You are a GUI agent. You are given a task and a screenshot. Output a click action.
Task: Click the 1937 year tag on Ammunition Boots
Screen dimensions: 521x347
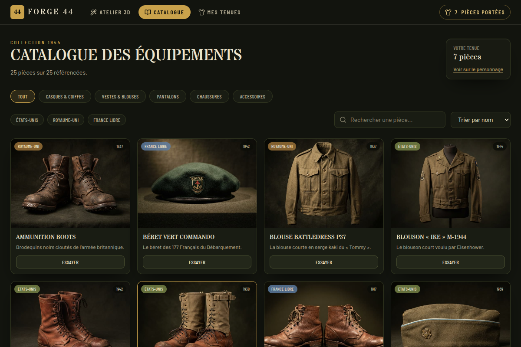click(119, 147)
